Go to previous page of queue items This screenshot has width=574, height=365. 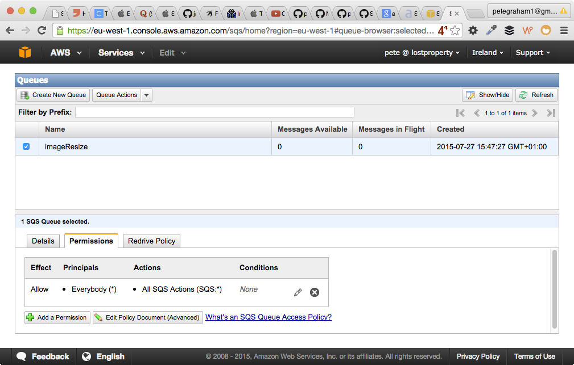476,113
